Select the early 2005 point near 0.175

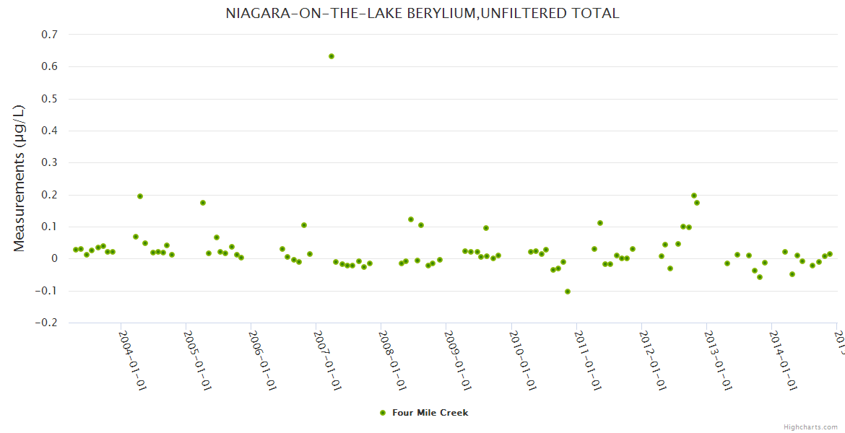tap(203, 203)
